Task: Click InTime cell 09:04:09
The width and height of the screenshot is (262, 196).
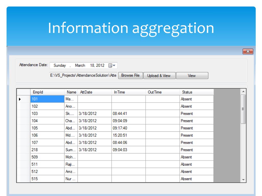Action: pos(129,121)
